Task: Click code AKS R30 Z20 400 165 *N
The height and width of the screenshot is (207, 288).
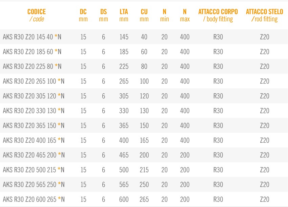Action: pos(34,140)
